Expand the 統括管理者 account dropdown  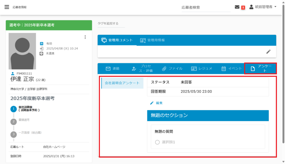pyautogui.click(x=263, y=7)
